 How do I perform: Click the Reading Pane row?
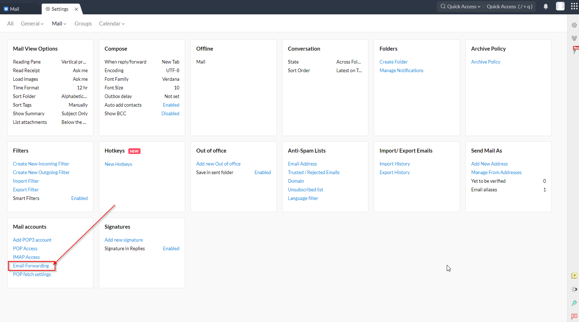[x=50, y=62]
